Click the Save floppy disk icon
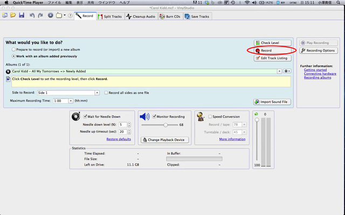The height and width of the screenshot is (215, 345). (21, 16)
